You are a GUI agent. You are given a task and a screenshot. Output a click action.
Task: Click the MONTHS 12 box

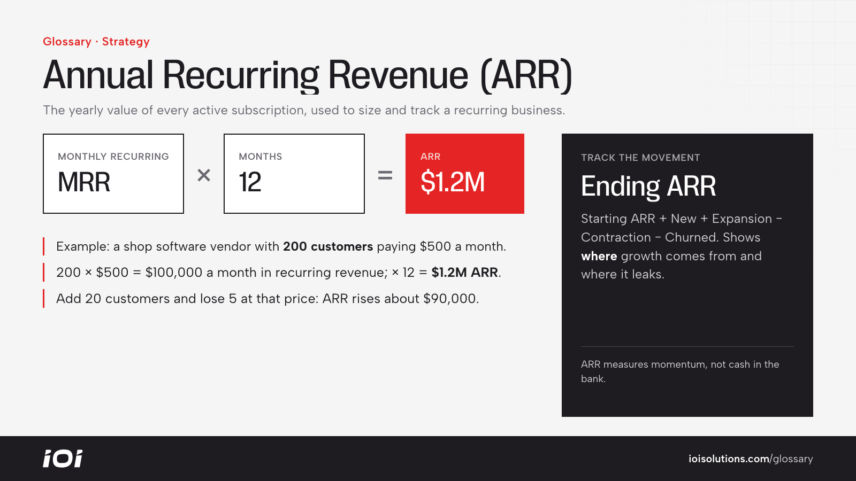point(294,174)
